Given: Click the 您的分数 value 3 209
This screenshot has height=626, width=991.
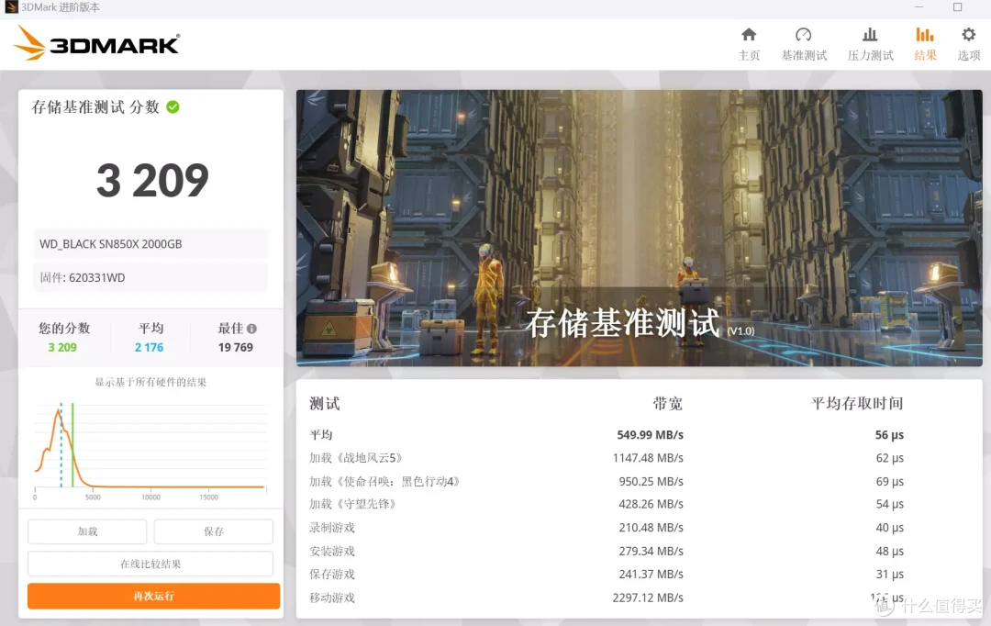Looking at the screenshot, I should coord(62,347).
